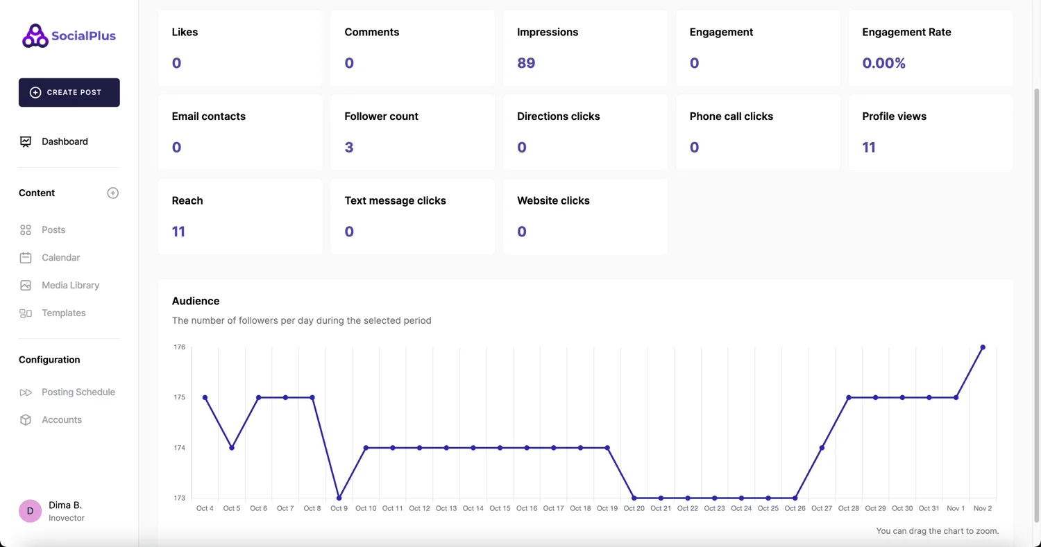Click the SocialPlus logo icon
This screenshot has height=547, width=1041.
click(x=34, y=35)
